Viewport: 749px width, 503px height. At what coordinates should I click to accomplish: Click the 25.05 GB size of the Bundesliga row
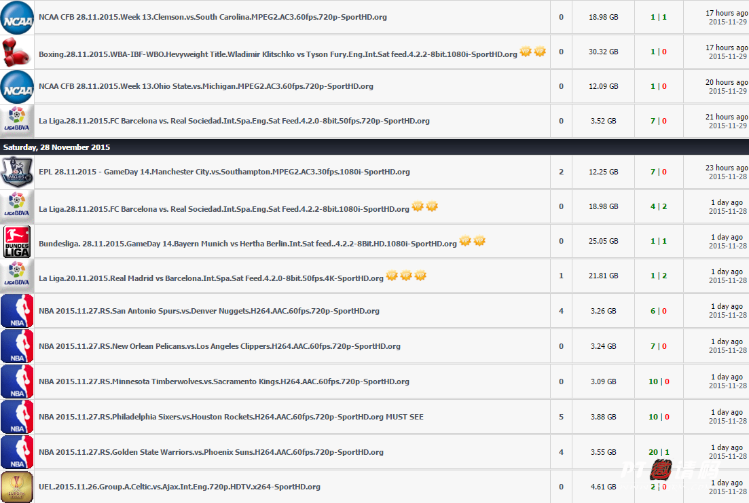point(603,241)
